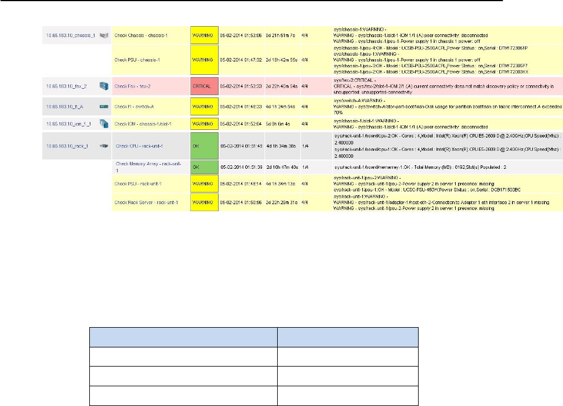Open the Check Chassis - chassis-1 service
Image resolution: width=563 pixels, height=406 pixels.
141,35
